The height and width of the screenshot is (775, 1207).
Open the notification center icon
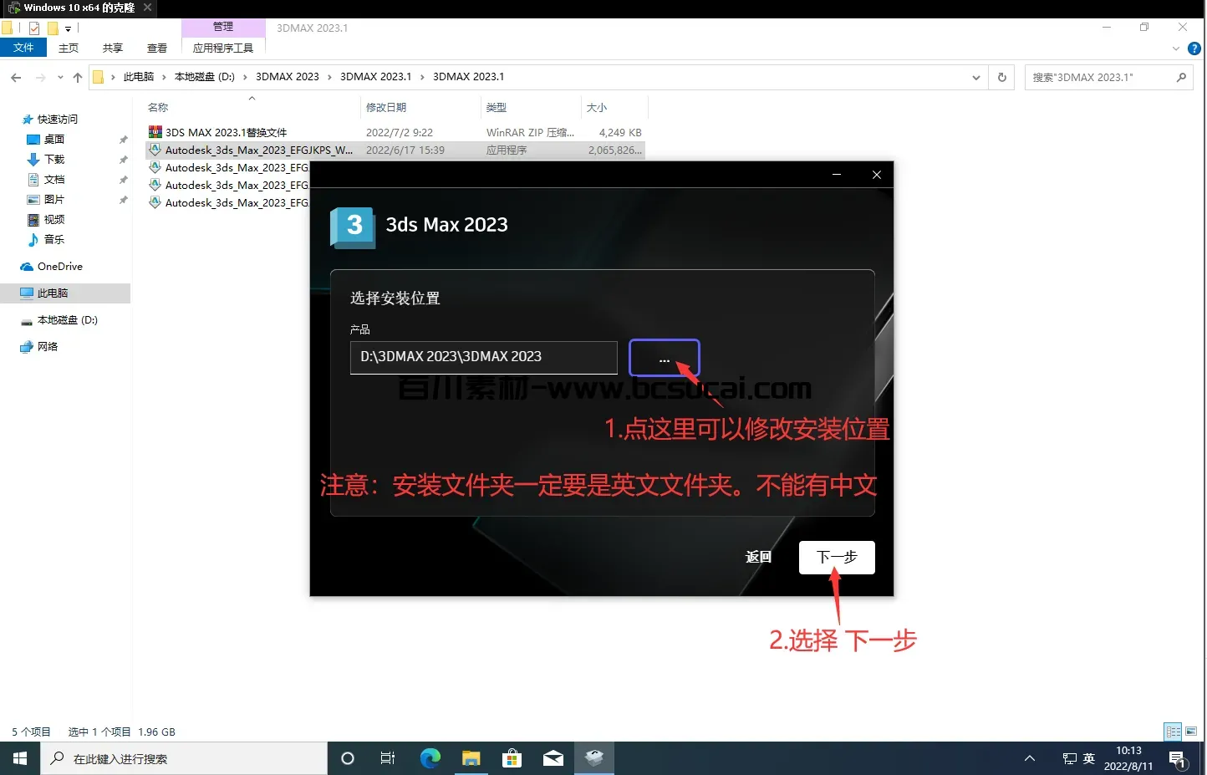click(x=1178, y=759)
